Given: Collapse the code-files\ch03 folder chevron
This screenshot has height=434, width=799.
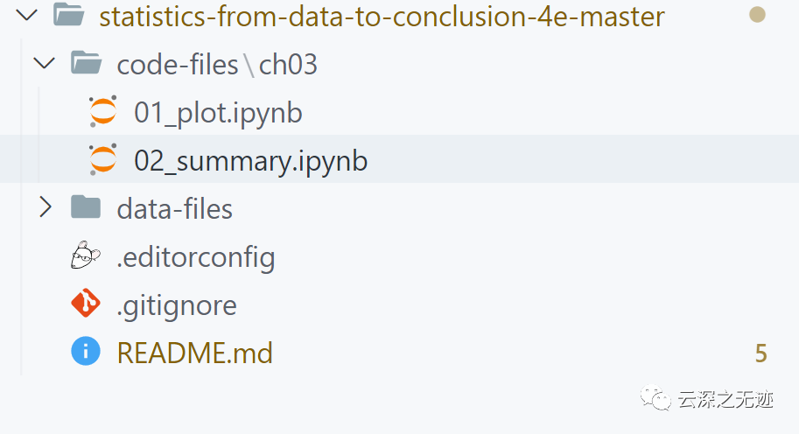Looking at the screenshot, I should coord(43,63).
